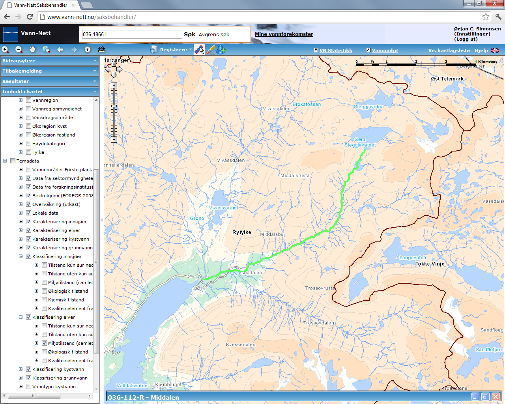Restore the 036-112-R Middalen panel
This screenshot has height=404, width=505.
(485, 397)
